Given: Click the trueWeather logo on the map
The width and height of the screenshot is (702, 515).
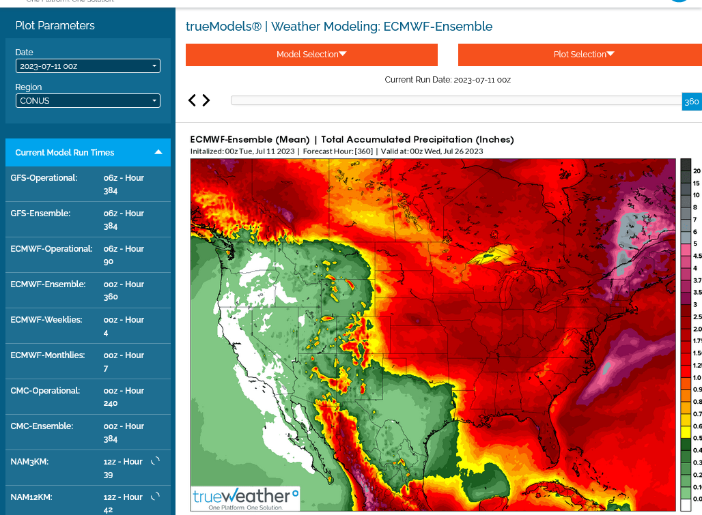Looking at the screenshot, I should [x=245, y=499].
